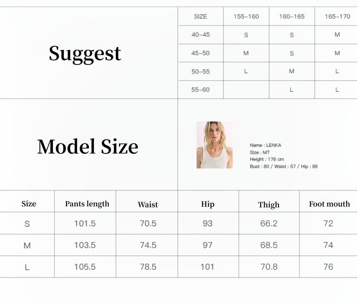Select the 165–170 height column header

coord(337,16)
